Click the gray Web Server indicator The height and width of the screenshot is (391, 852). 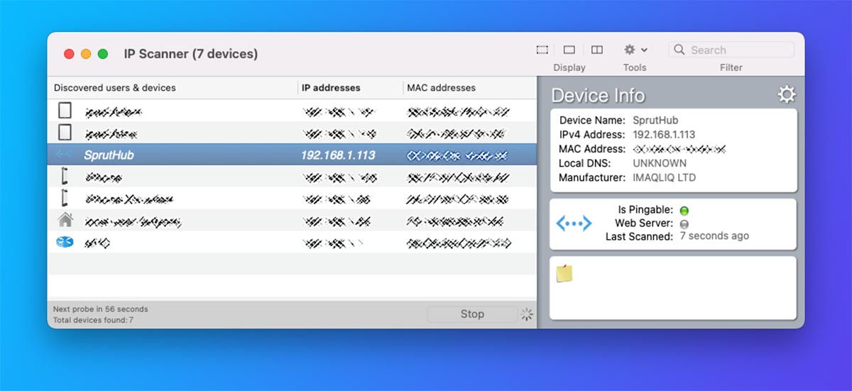pos(684,224)
